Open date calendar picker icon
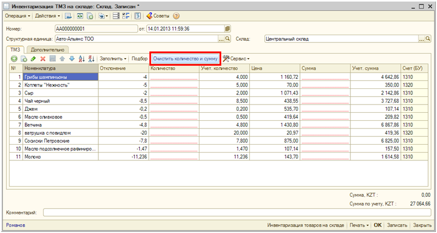This screenshot has width=437, height=233. tap(227, 28)
